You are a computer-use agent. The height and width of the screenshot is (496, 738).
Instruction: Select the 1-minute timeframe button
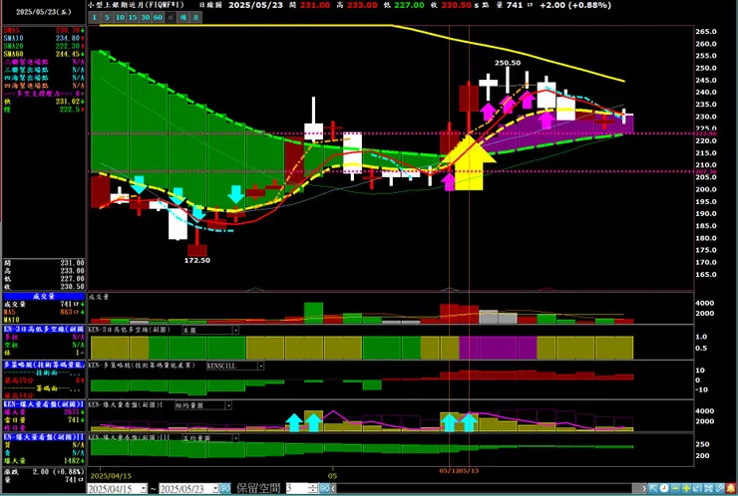click(94, 17)
